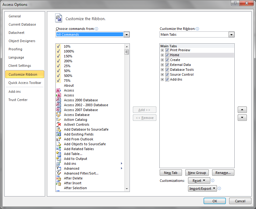Viewport: 256px width, 209px height.
Task: Click info icon next to Reset
Action: (212, 180)
